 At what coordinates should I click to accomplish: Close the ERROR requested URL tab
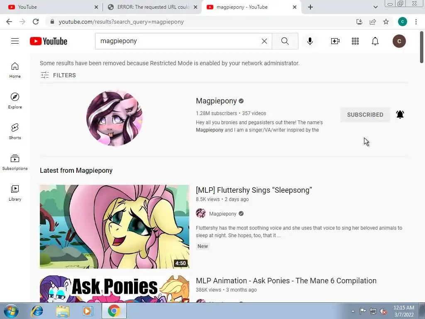click(195, 7)
